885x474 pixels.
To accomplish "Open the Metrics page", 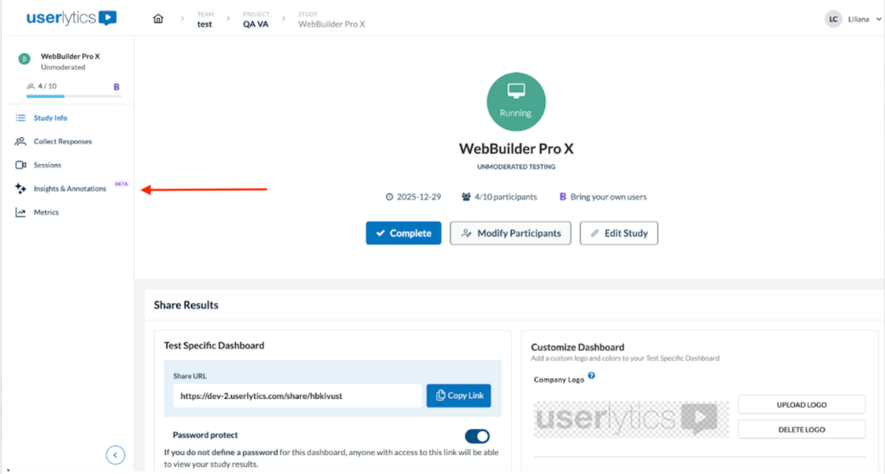I will coord(46,212).
